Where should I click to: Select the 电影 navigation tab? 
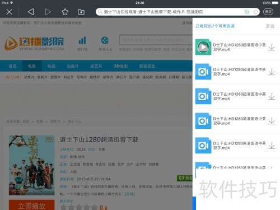(32, 66)
